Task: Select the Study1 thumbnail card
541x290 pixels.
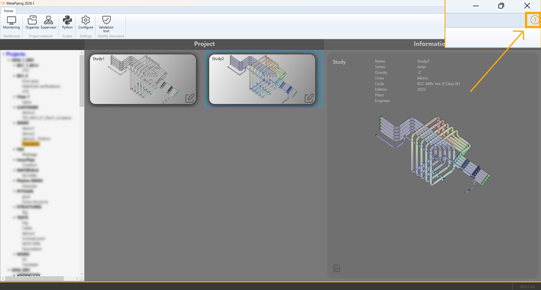Action: pyautogui.click(x=143, y=79)
